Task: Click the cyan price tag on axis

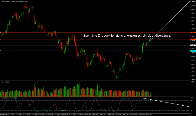Action: (x=193, y=51)
